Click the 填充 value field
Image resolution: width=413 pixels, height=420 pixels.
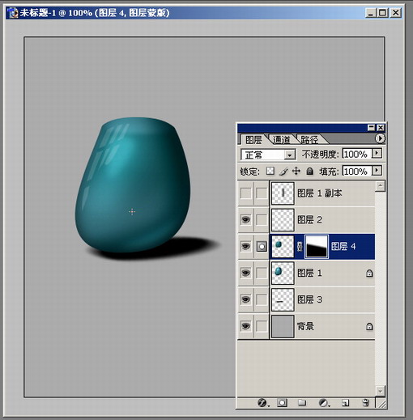pyautogui.click(x=357, y=171)
